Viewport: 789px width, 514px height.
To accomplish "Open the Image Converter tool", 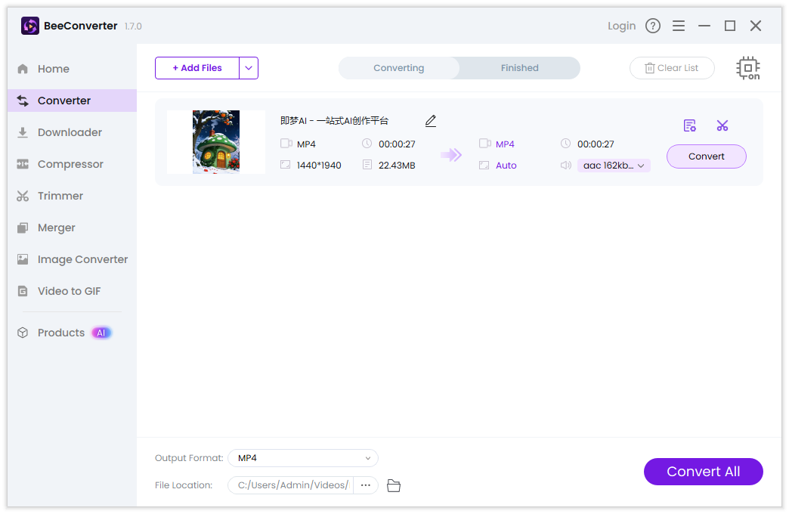I will 83,259.
